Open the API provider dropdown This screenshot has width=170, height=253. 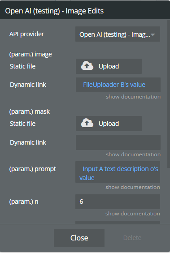(x=118, y=34)
